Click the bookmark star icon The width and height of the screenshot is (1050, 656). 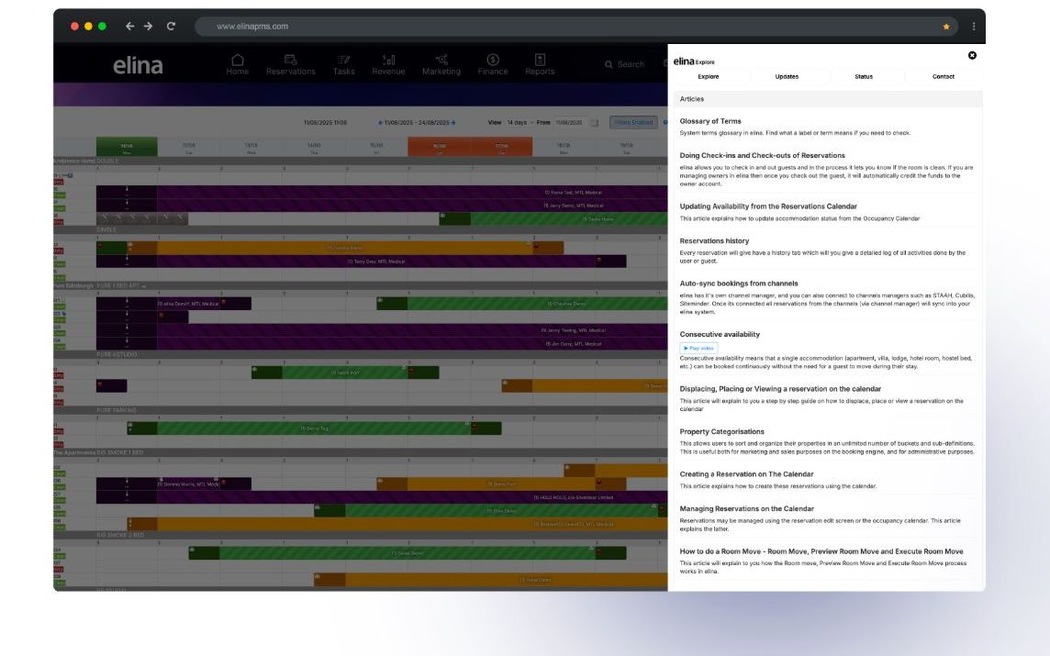pos(946,27)
